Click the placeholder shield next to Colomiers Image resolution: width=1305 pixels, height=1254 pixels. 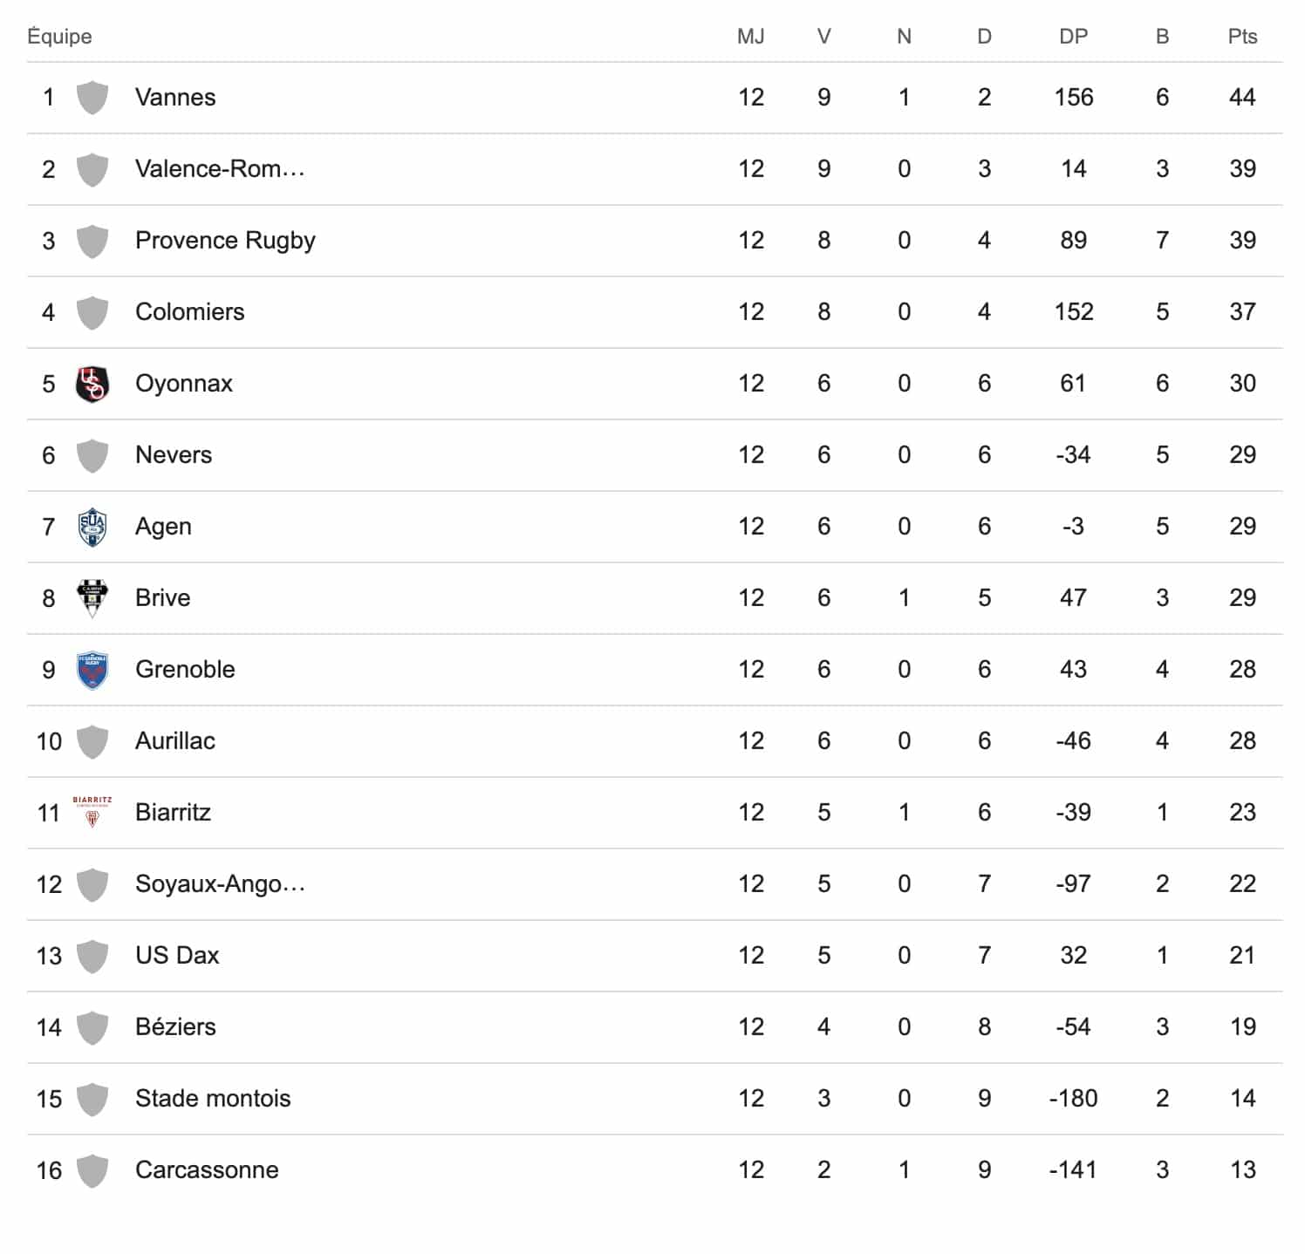click(x=92, y=312)
